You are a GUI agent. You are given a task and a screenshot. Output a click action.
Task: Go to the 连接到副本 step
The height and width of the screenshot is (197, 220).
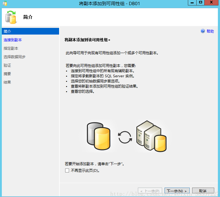coord(13,40)
